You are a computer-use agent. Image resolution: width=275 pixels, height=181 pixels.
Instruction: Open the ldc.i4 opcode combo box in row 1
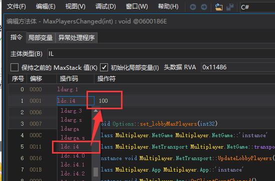(x=76, y=101)
